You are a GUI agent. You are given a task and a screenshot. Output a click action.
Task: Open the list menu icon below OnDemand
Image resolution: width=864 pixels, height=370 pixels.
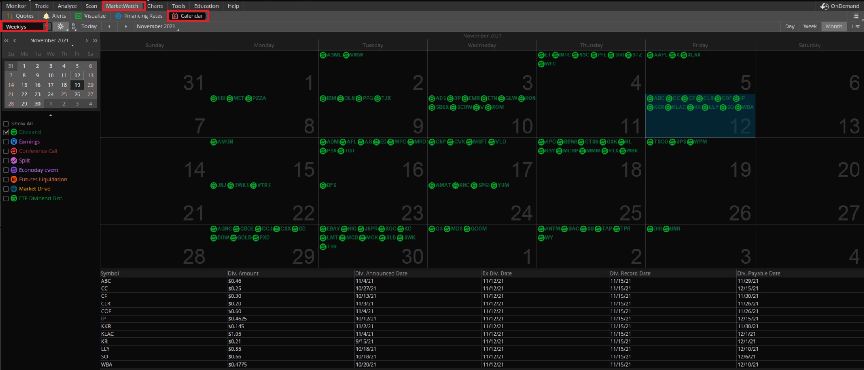[856, 16]
